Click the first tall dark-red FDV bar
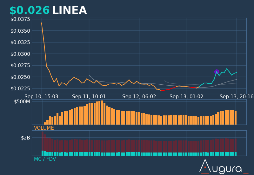 43,141
